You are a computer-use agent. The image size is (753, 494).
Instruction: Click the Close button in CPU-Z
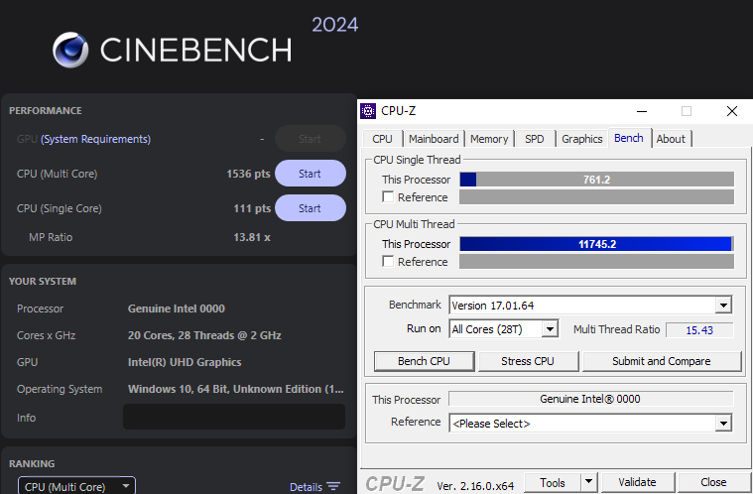pos(713,482)
